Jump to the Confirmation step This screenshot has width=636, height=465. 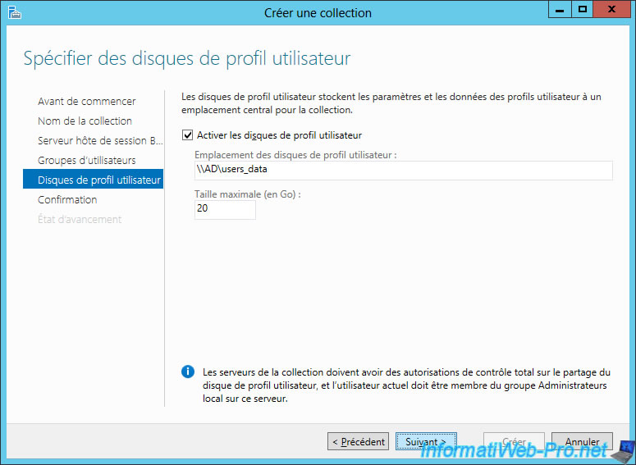pos(67,199)
